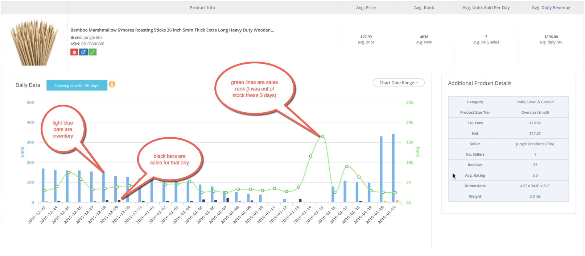
Task: Click the green expand arrows icon
Action: (92, 52)
